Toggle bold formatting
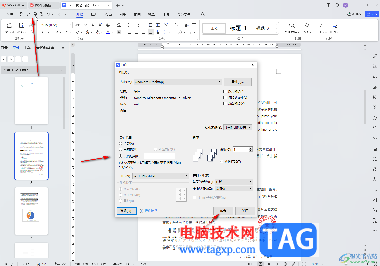 click(x=42, y=32)
